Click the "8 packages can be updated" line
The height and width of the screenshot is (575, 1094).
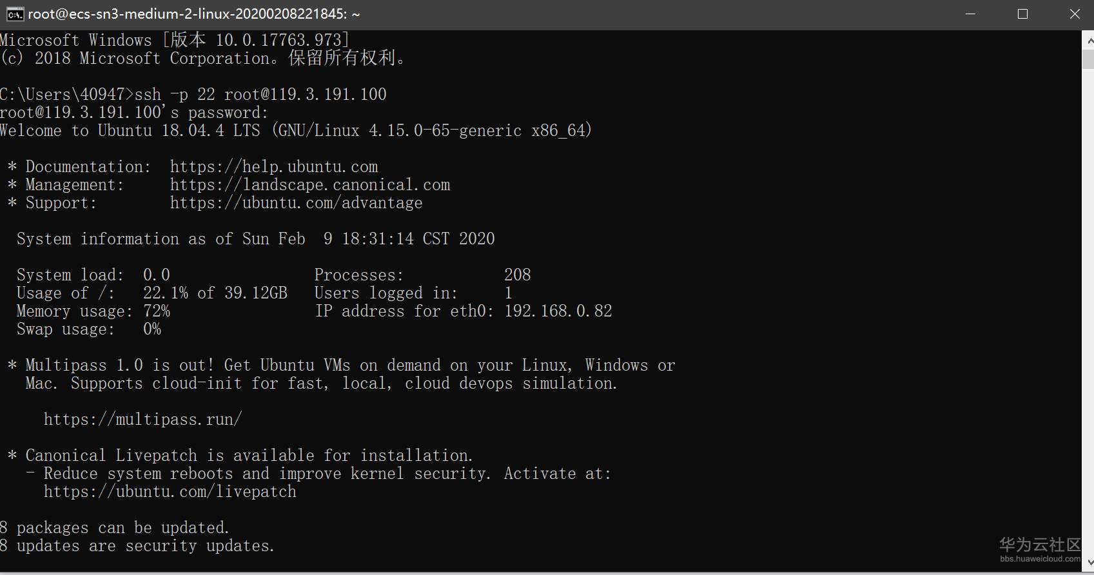[x=115, y=528]
